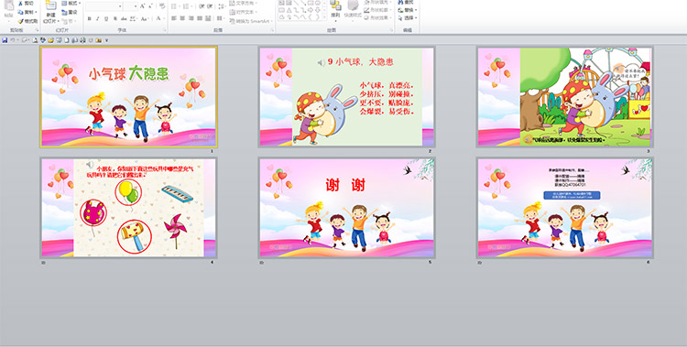Select the 谢谢 slide thumbnail
Screen dimensions: 687x347
[346, 208]
